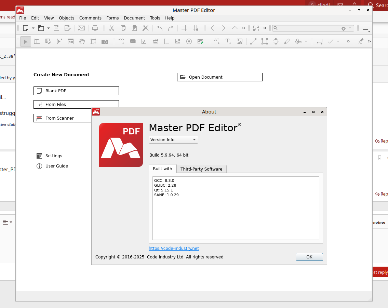Open the New document dropdown arrow
The height and width of the screenshot is (308, 388).
click(33, 28)
